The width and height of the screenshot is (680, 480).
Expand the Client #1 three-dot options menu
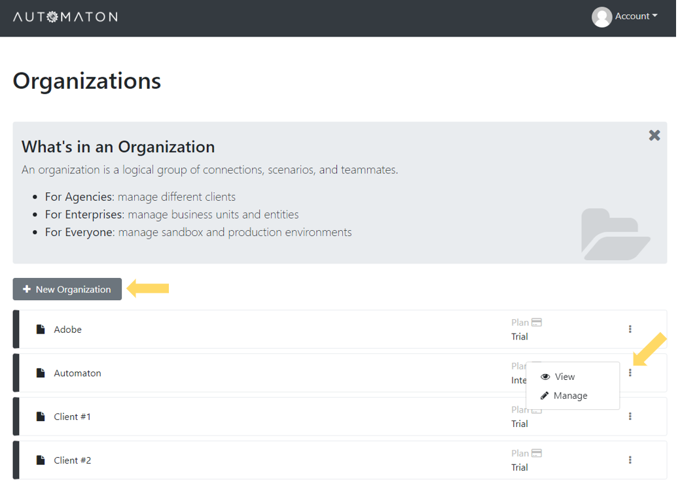tap(630, 416)
